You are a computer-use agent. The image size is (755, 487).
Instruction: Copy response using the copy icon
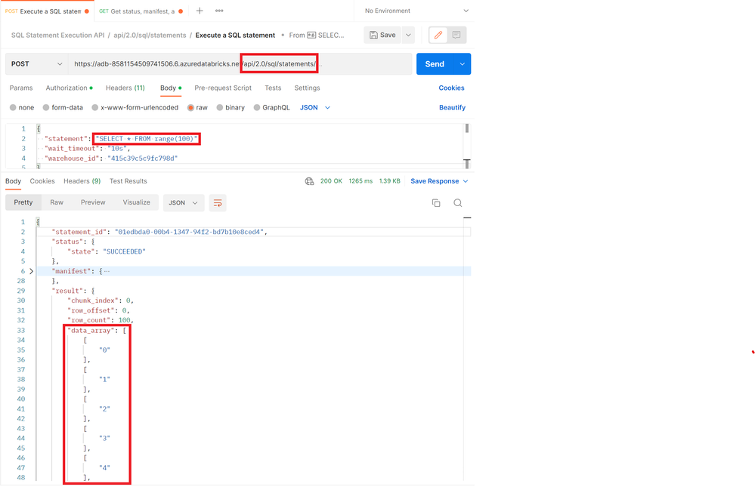point(436,203)
